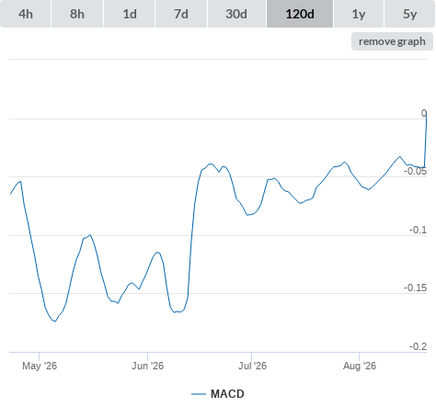The width and height of the screenshot is (436, 418).
Task: Click the remove graph button
Action: pyautogui.click(x=392, y=41)
